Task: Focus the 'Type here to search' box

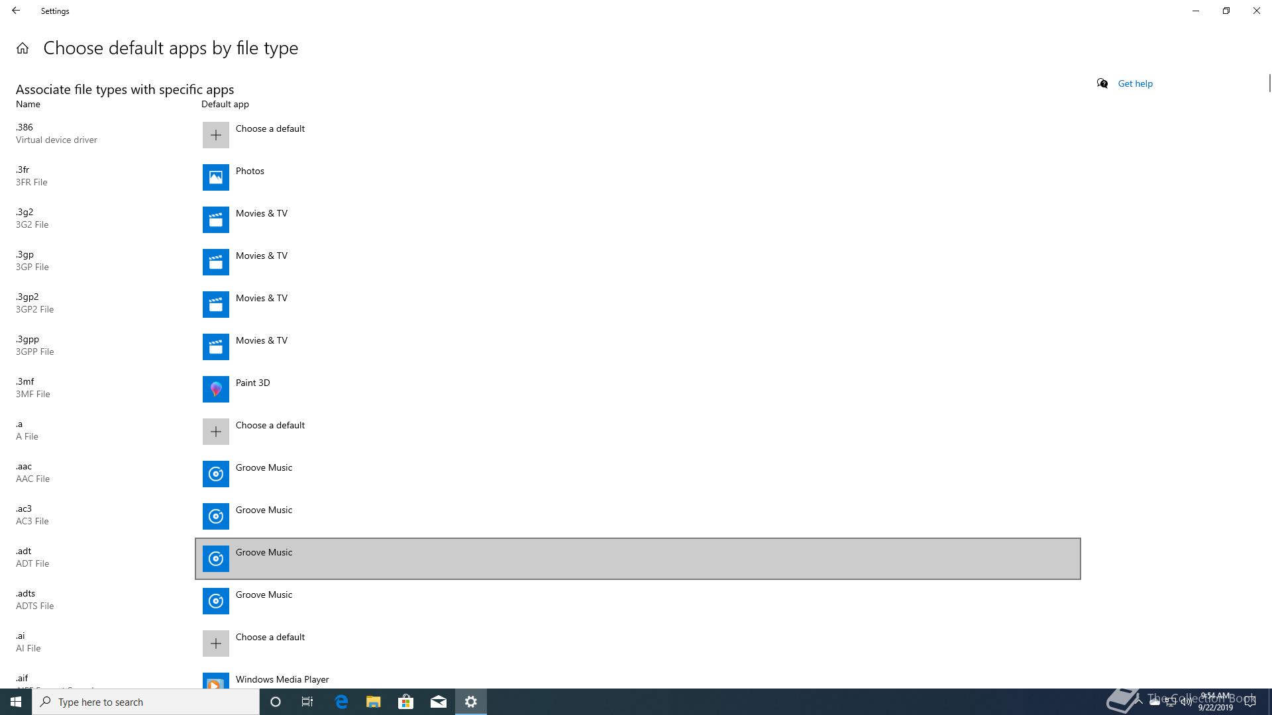Action: 146,702
